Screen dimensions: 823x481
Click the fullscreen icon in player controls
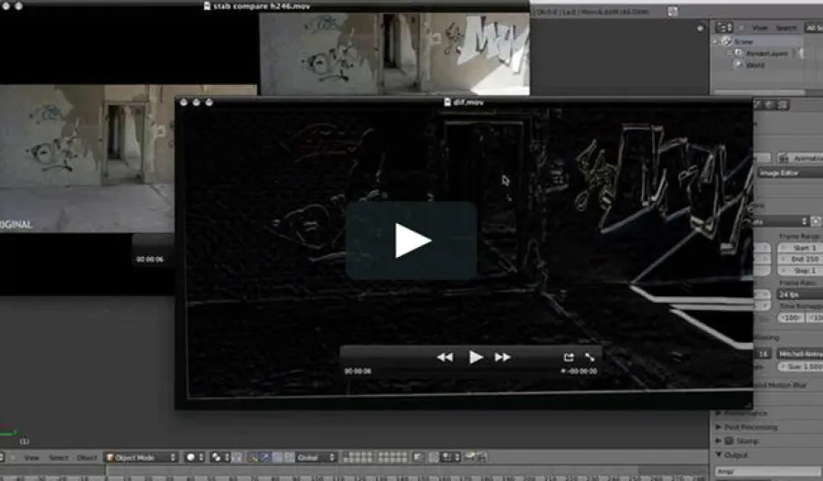[590, 358]
